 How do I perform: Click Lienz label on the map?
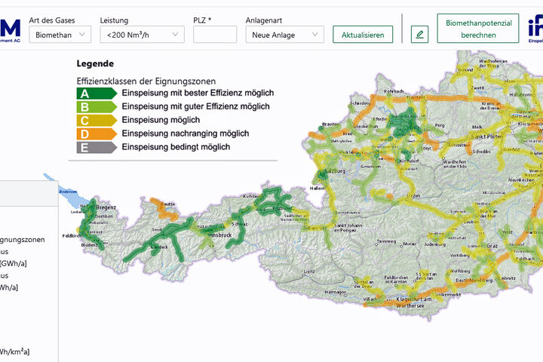point(309,271)
